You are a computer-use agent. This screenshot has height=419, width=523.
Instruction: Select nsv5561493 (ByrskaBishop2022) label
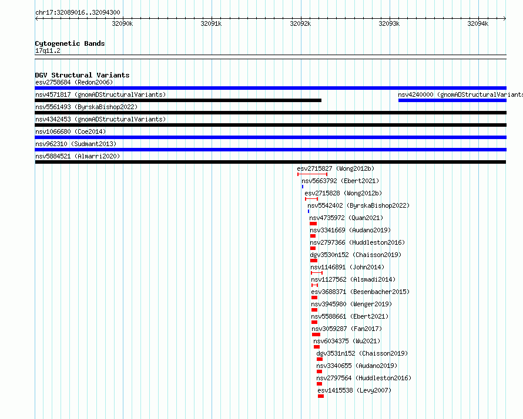[86, 107]
